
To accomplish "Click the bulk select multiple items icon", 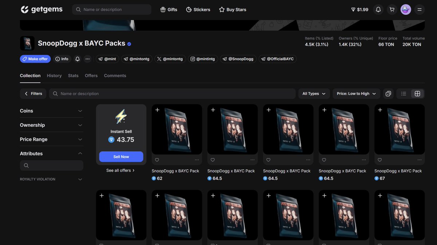I will (x=388, y=94).
